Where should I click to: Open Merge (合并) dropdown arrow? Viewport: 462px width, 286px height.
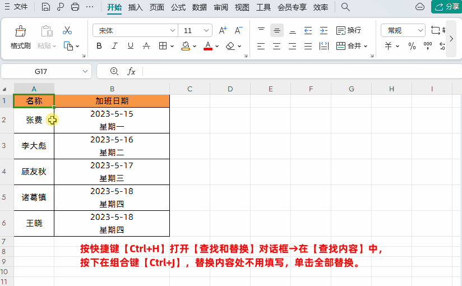point(366,47)
